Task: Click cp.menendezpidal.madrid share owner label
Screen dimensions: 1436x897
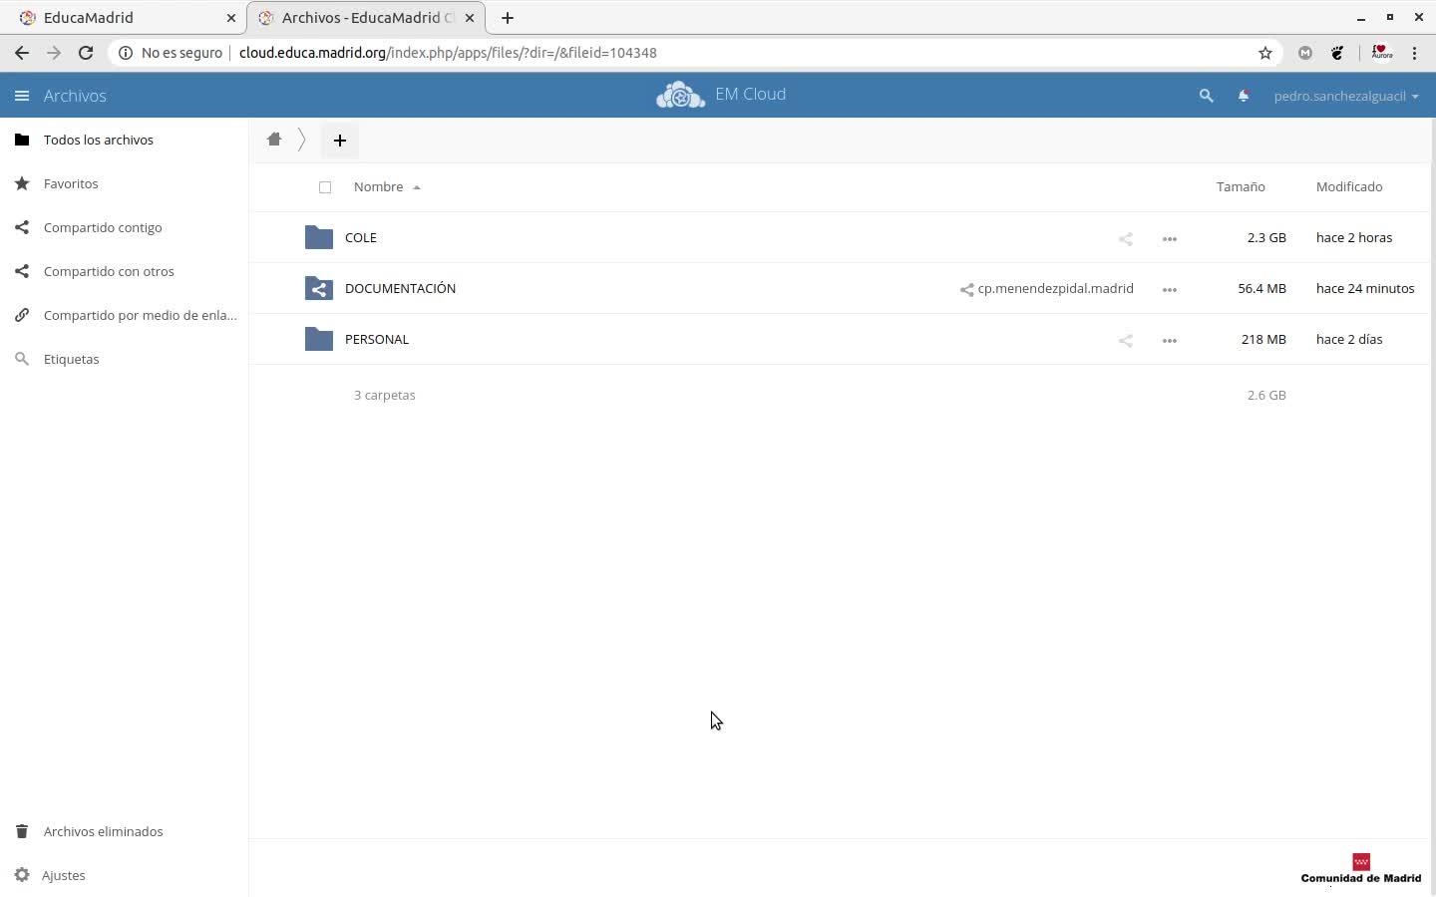Action: 1047,288
